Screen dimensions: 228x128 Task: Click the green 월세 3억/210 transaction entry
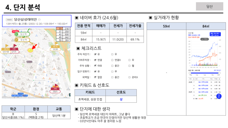coord(202,95)
